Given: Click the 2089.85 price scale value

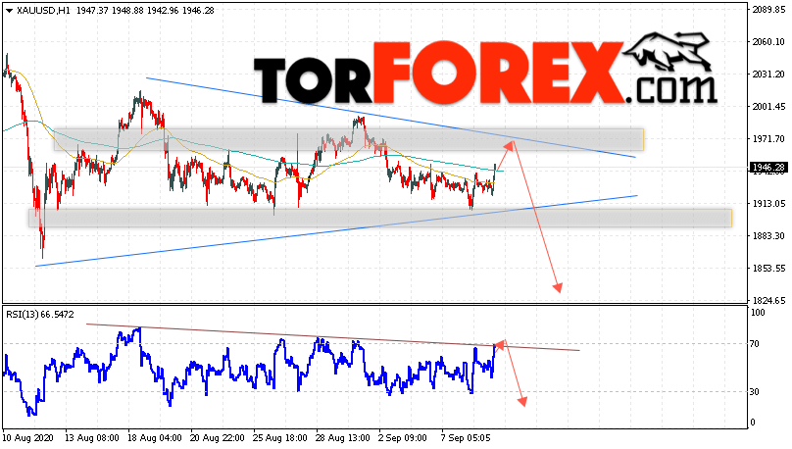Looking at the screenshot, I should [768, 10].
